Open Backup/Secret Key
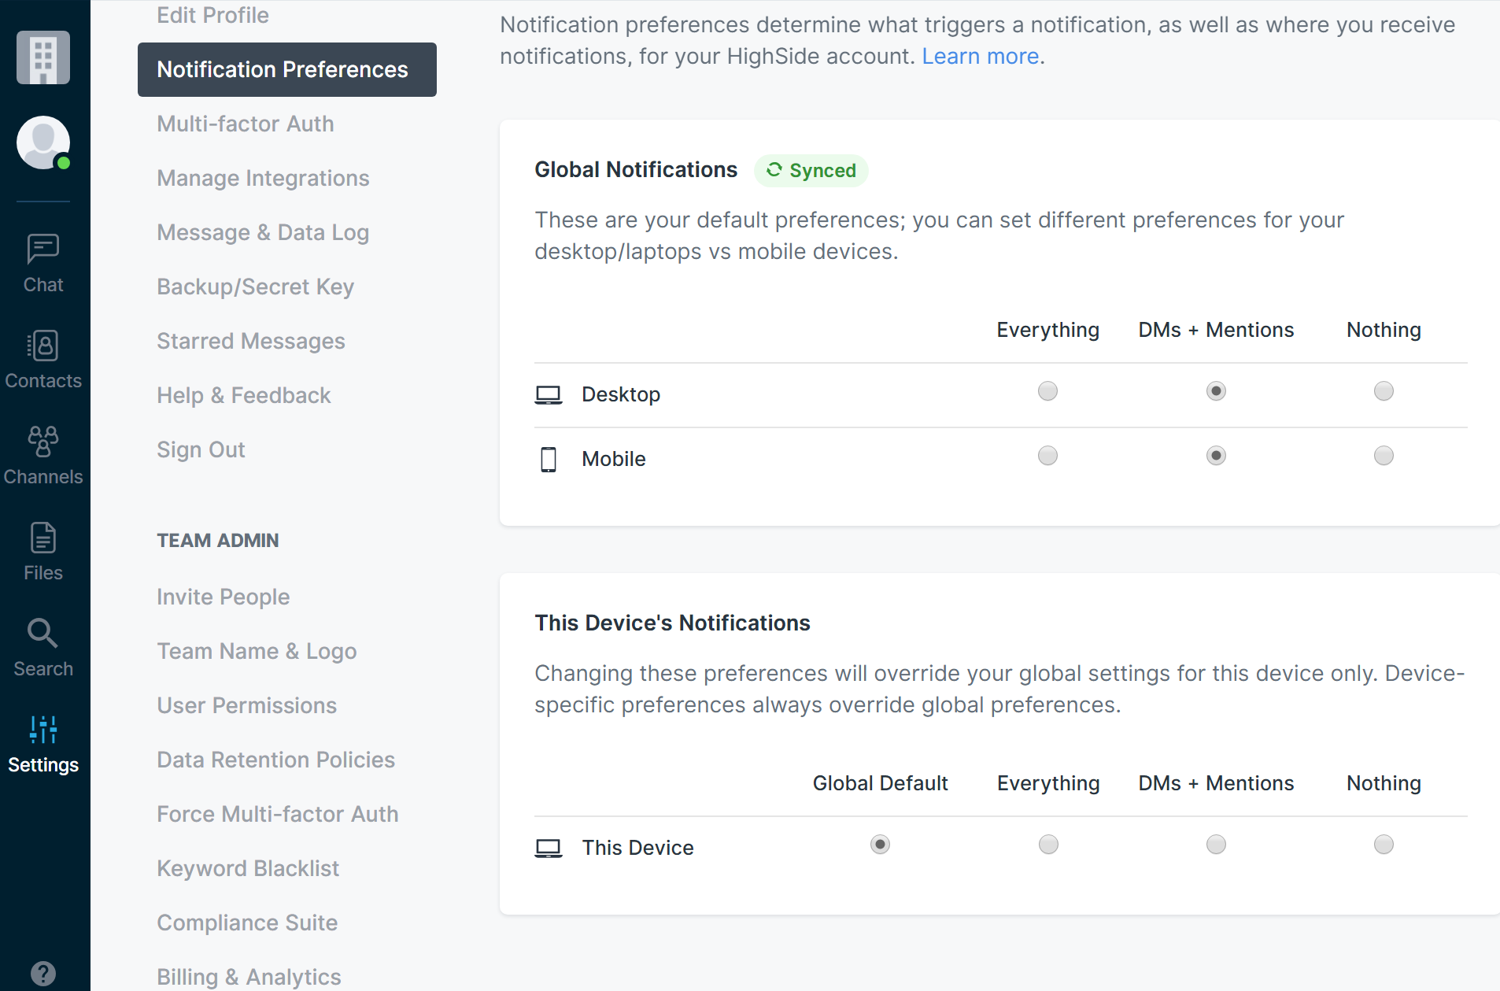The image size is (1500, 991). pos(255,287)
